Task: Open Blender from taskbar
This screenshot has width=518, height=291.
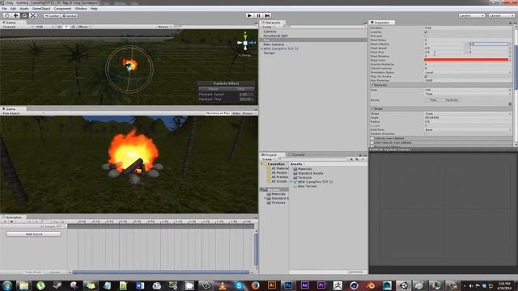Action: 371,285
